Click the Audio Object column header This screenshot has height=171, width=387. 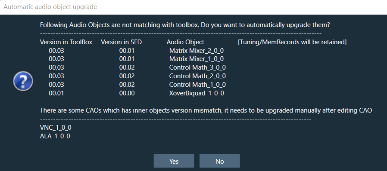[x=185, y=42]
